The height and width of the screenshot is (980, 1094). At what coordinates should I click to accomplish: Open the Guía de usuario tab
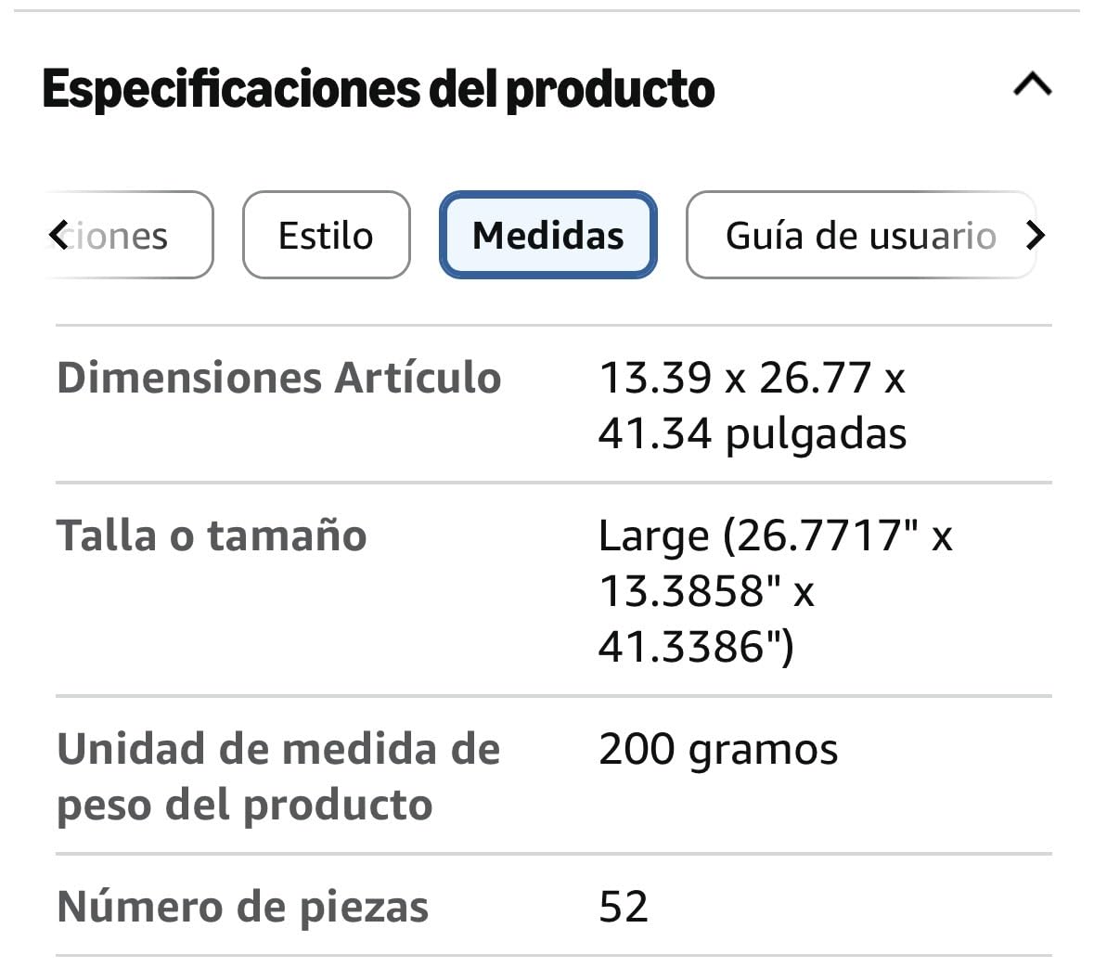861,235
